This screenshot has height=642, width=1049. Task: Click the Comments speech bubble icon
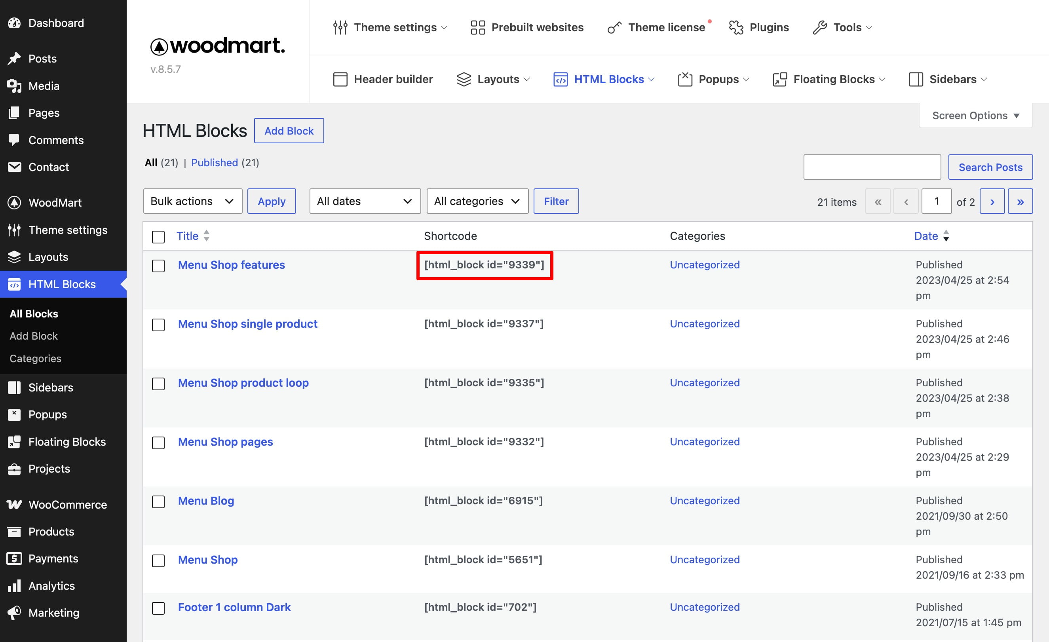(14, 140)
